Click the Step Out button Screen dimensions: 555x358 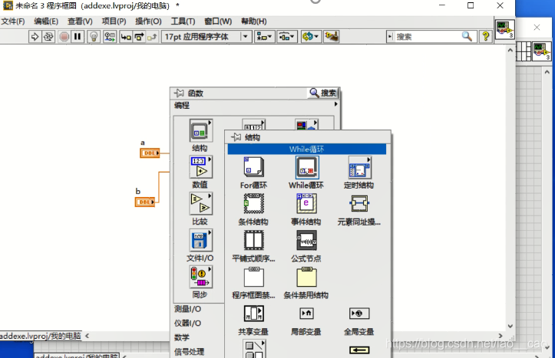[152, 36]
